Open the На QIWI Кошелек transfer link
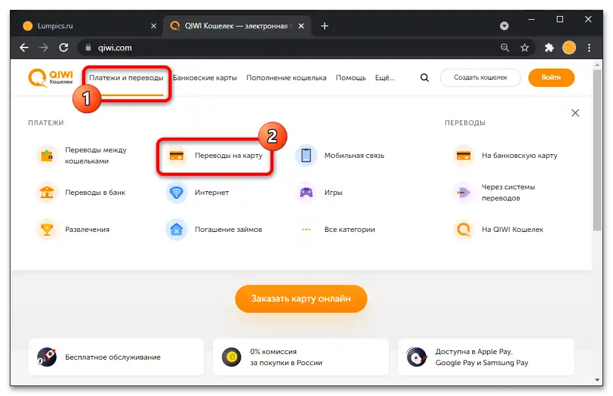613x396 pixels. (x=512, y=229)
